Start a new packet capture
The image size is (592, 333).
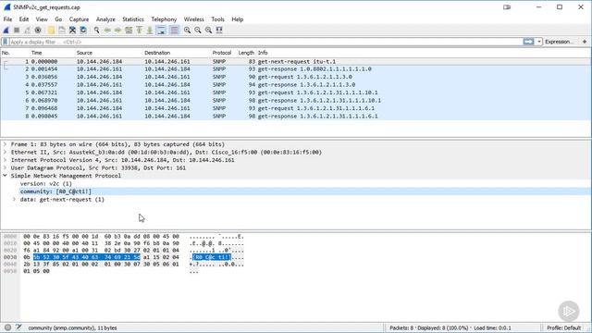click(x=6, y=31)
